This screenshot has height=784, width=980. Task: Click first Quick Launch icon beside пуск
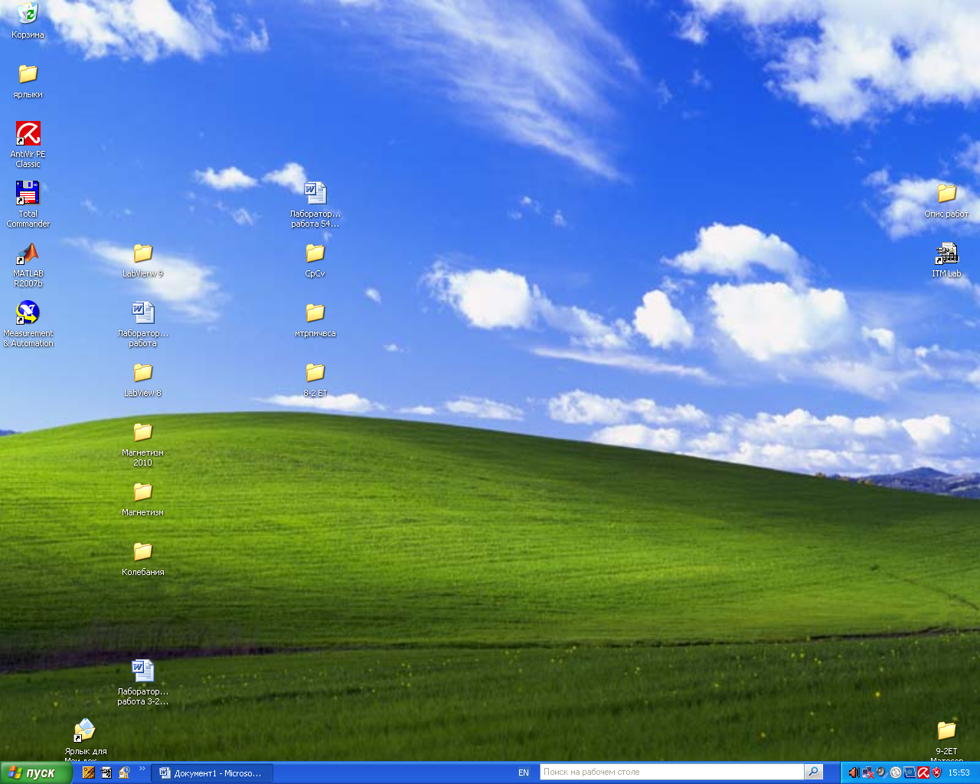(89, 773)
